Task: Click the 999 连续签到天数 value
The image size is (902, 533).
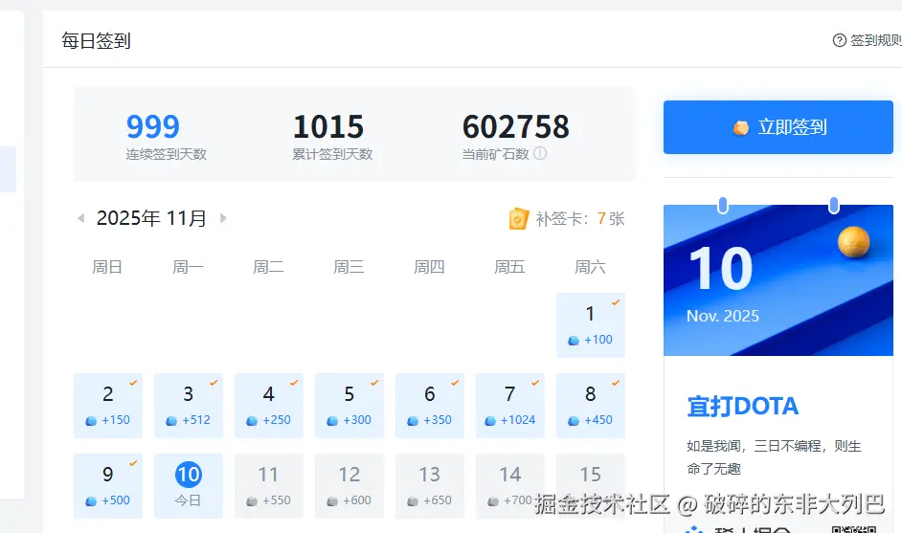Action: (x=153, y=126)
